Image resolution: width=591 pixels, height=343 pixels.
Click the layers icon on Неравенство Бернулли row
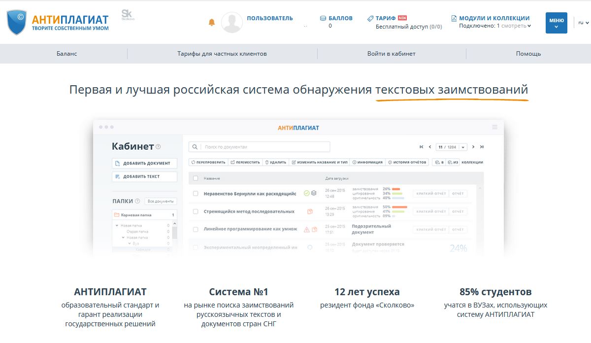[x=314, y=193]
